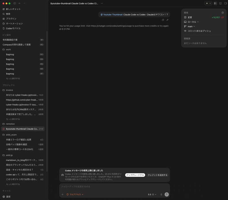Open thread 現在のブランチってなんだろう...

(x=23, y=165)
